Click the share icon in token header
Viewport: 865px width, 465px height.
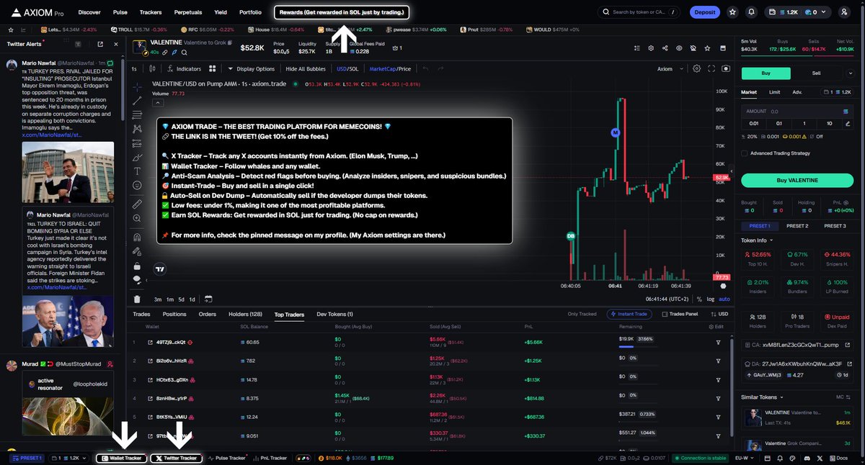(664, 48)
